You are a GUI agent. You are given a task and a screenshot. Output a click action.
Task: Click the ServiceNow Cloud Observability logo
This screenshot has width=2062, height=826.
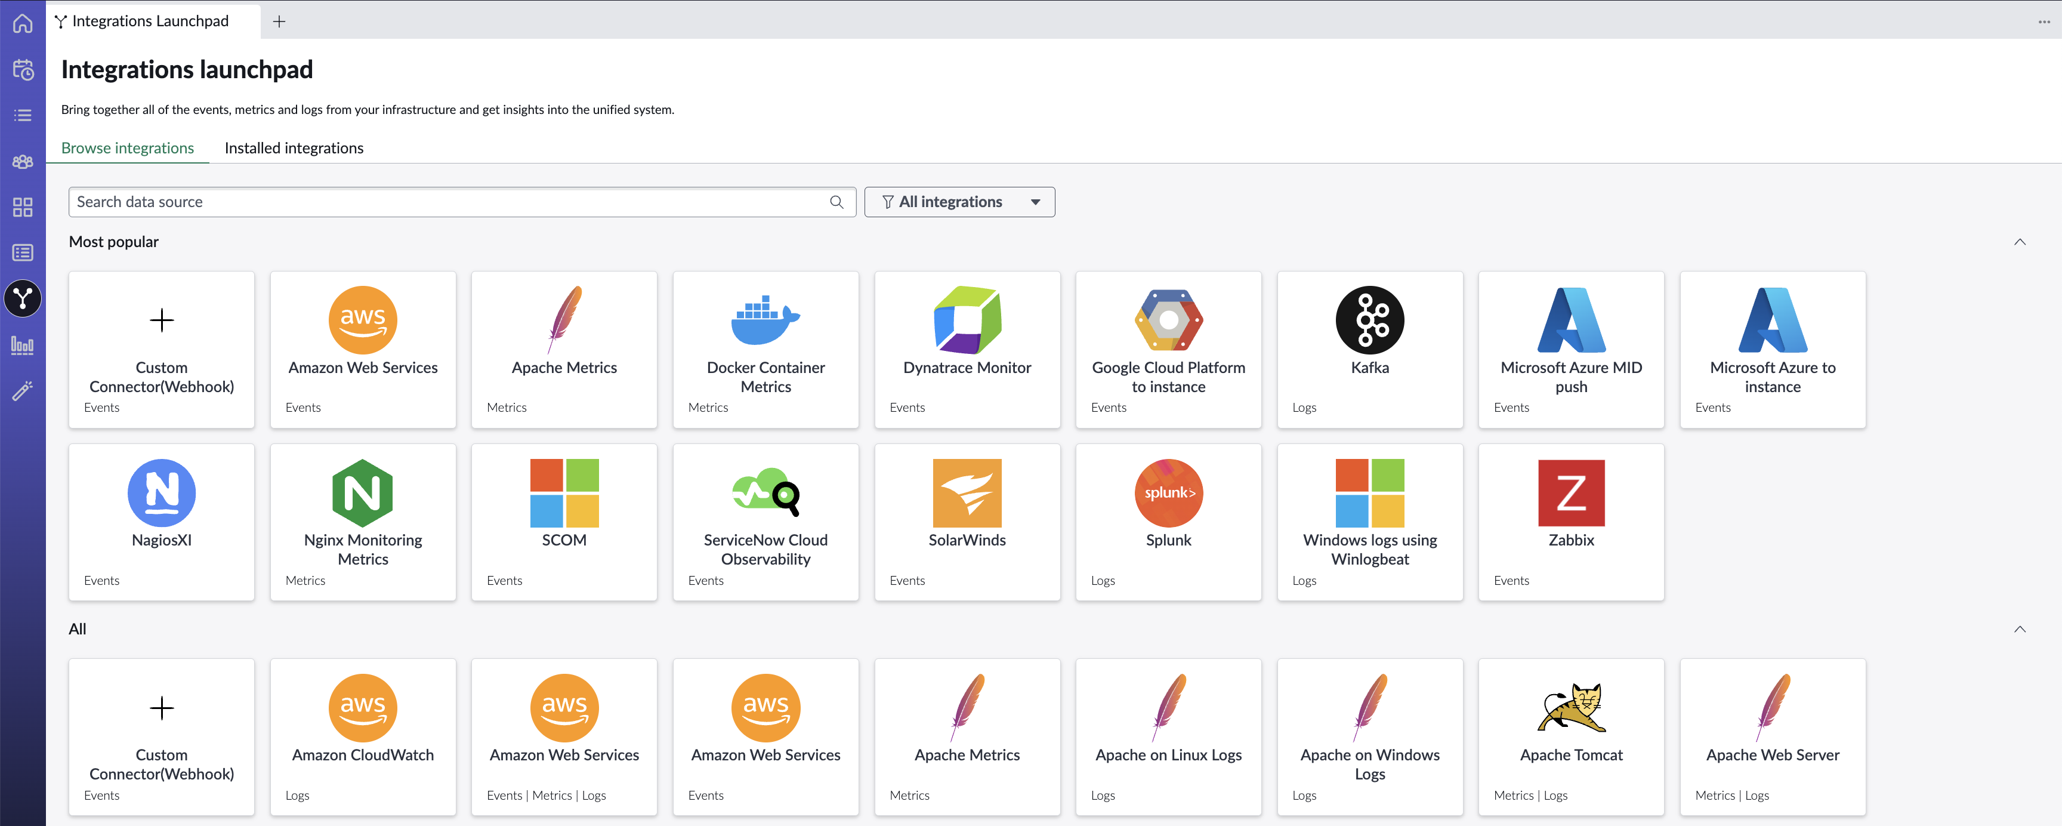765,493
